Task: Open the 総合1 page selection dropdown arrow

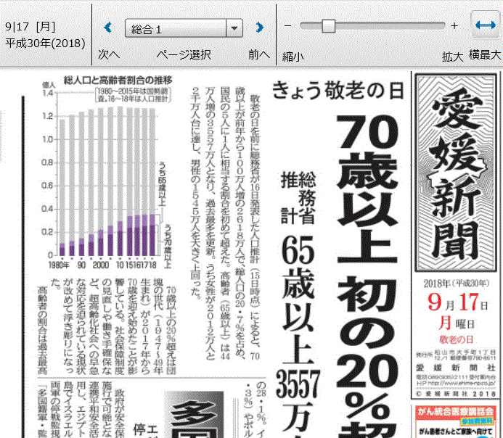Action: pyautogui.click(x=234, y=28)
